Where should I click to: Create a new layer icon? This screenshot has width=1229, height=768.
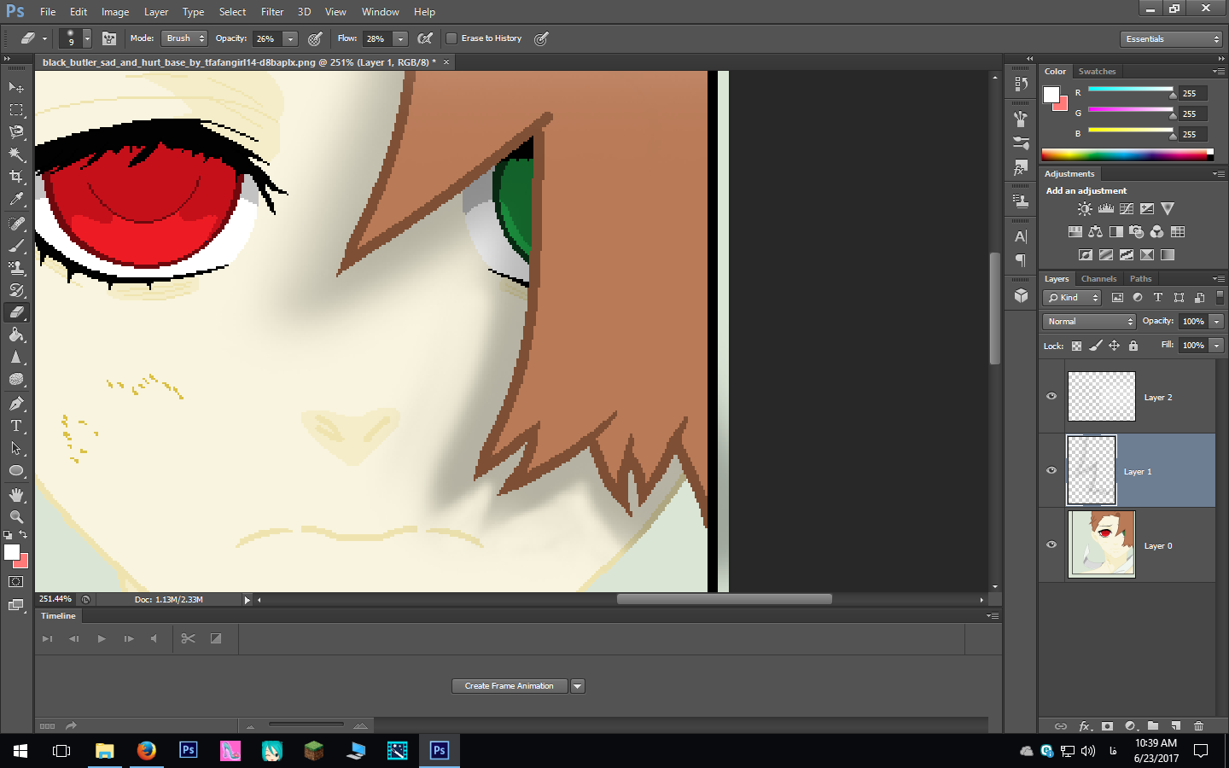pyautogui.click(x=1176, y=726)
